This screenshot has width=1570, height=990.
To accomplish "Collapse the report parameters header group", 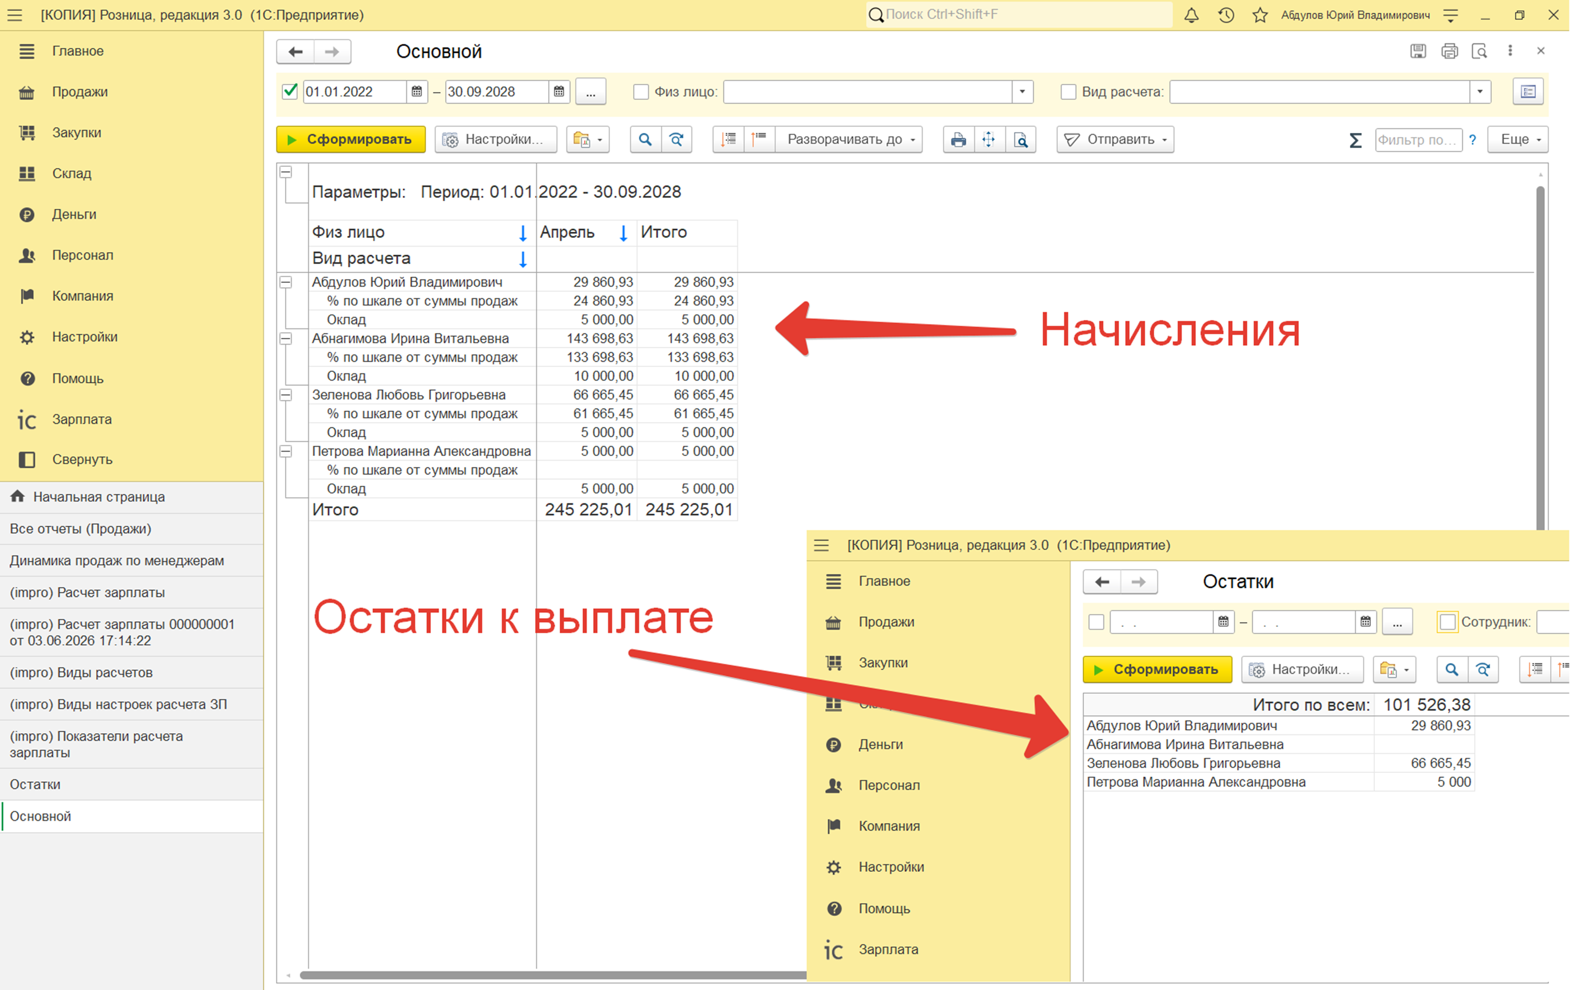I will 286,172.
